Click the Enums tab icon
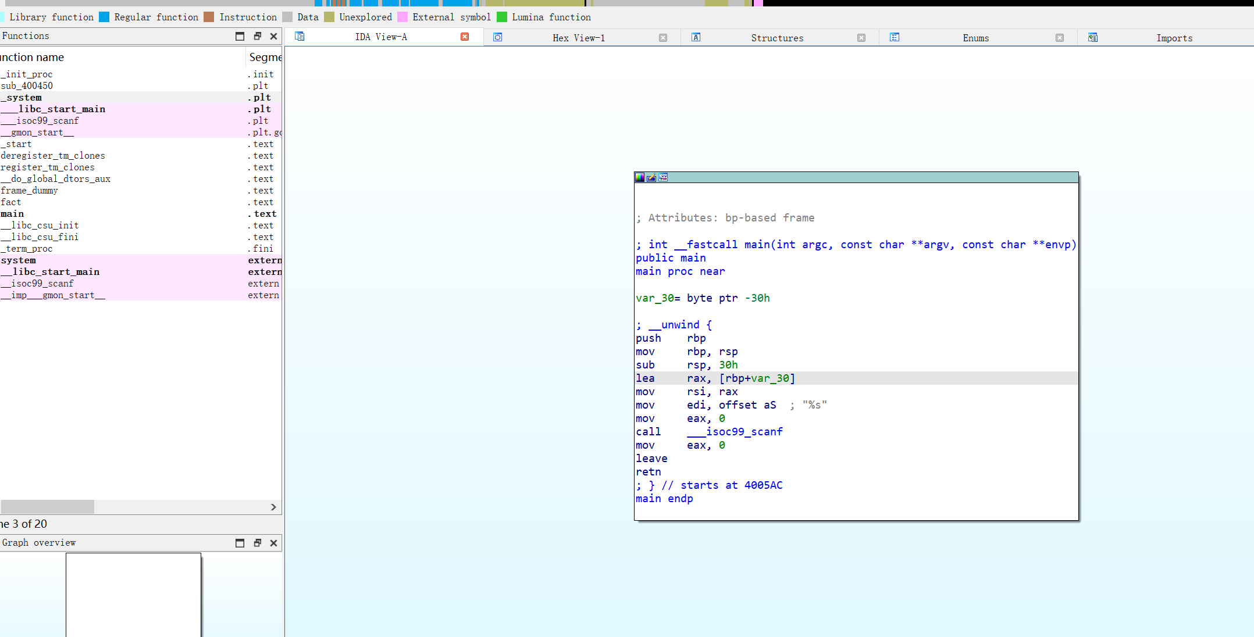This screenshot has height=637, width=1254. pyautogui.click(x=895, y=37)
